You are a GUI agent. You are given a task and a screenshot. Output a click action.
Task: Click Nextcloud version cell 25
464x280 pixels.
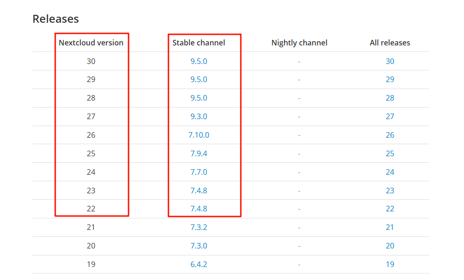pos(91,153)
